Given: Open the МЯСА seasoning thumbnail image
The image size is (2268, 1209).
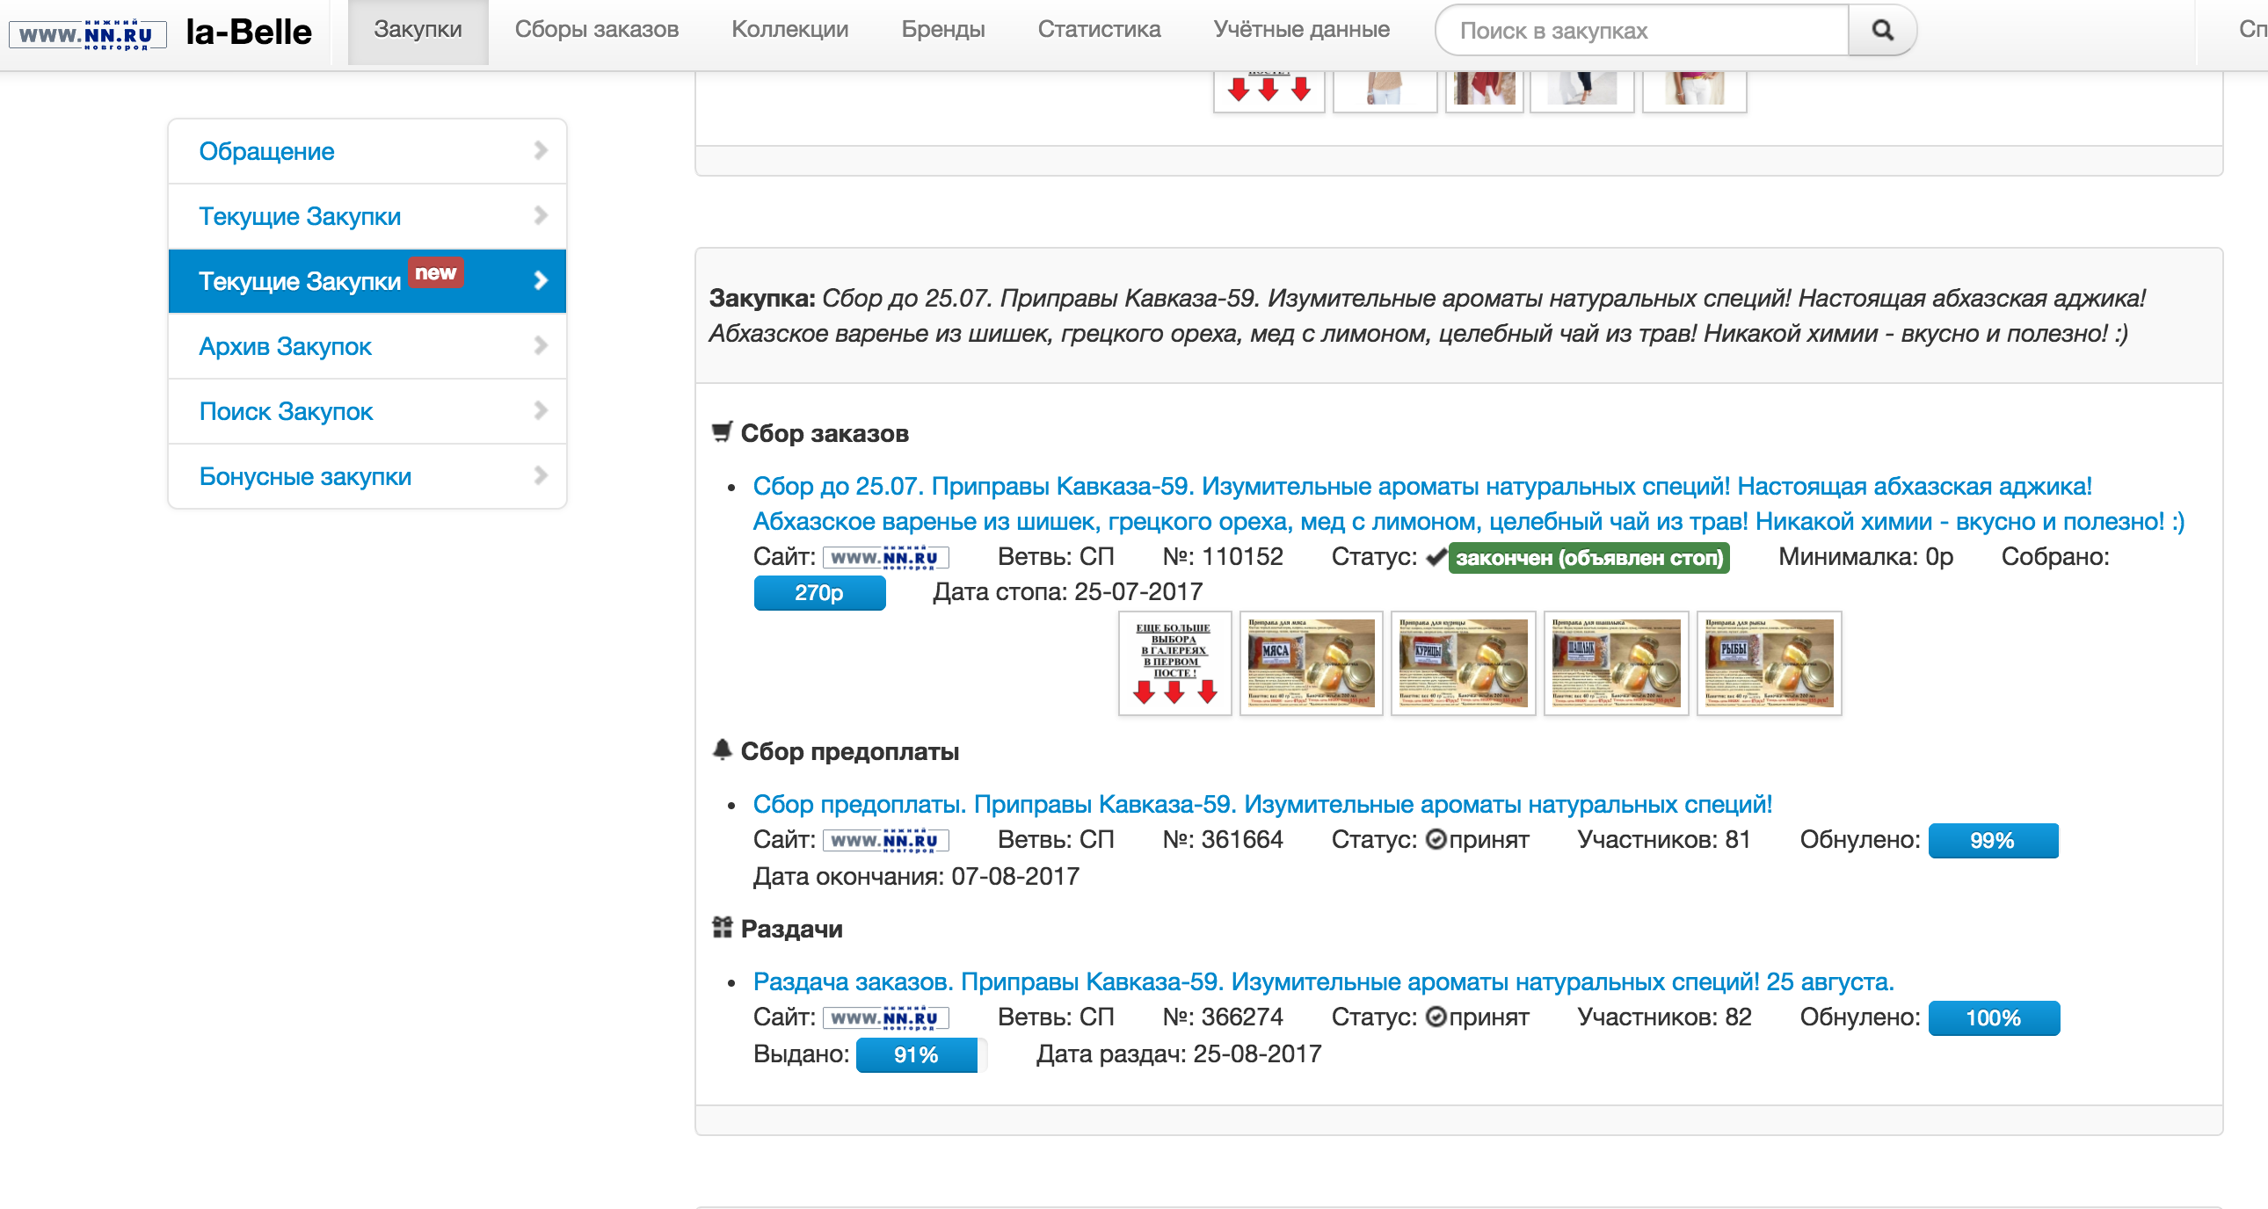Looking at the screenshot, I should point(1310,663).
